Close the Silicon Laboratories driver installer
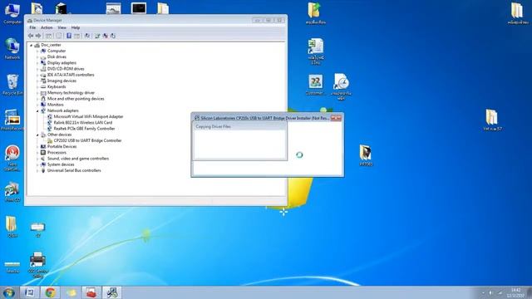 (x=336, y=118)
